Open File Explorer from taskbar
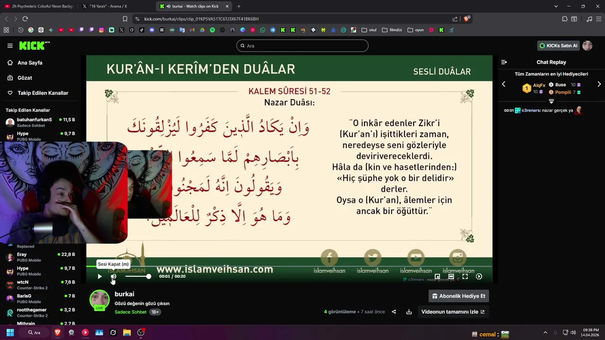Screen dimensions: 605x340 (x=127, y=332)
